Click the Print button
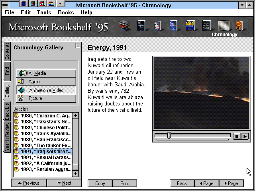255x191 pixels. click(x=125, y=183)
